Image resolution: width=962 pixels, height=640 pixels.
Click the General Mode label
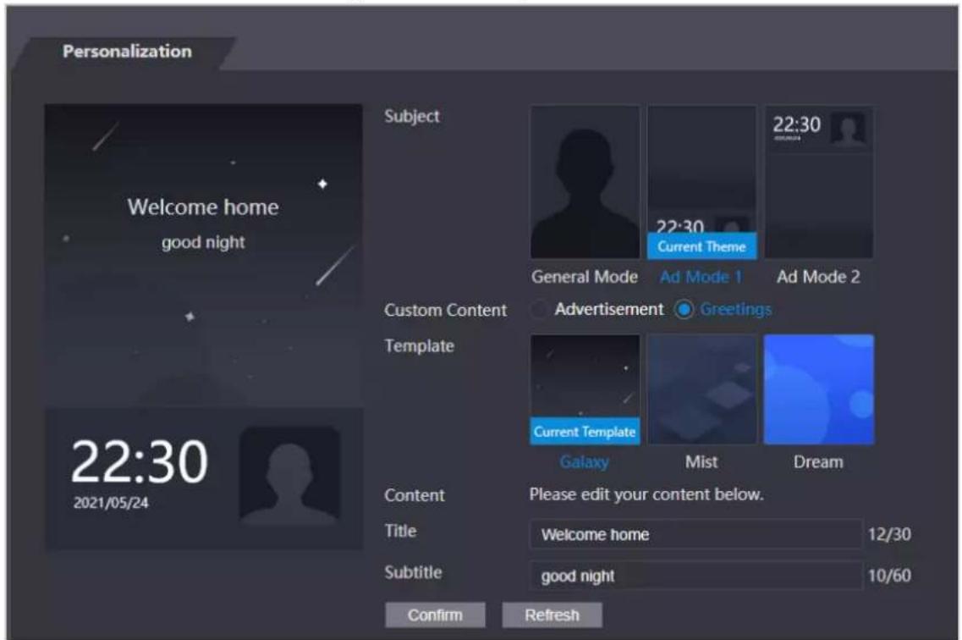click(x=585, y=277)
